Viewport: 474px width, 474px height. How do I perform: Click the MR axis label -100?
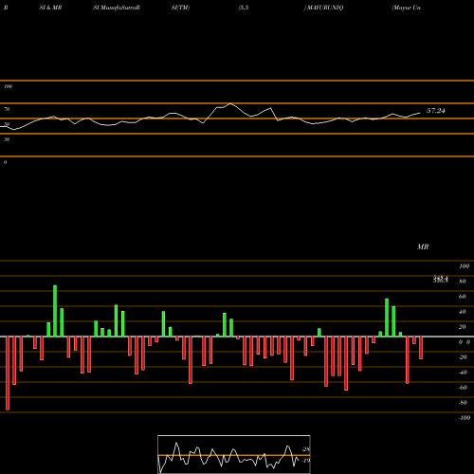click(x=465, y=418)
